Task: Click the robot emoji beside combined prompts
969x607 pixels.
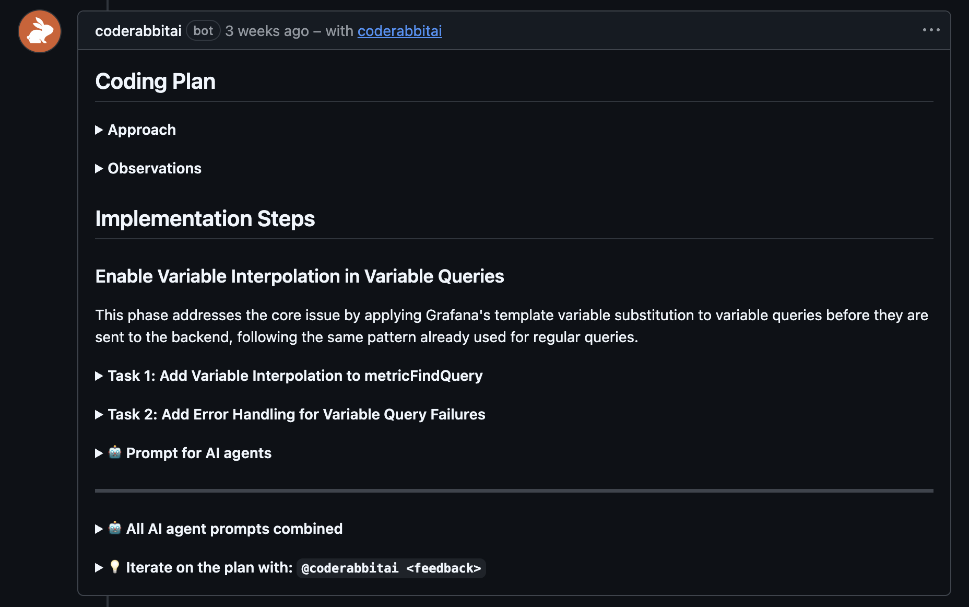Action: click(114, 529)
